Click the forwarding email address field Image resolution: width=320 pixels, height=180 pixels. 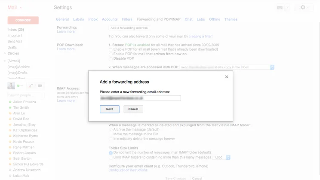140,98
